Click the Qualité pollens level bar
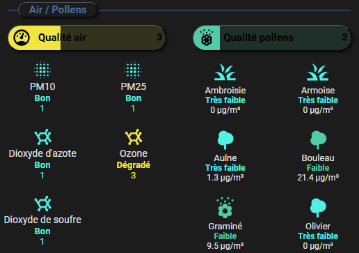The image size is (359, 253). [272, 38]
